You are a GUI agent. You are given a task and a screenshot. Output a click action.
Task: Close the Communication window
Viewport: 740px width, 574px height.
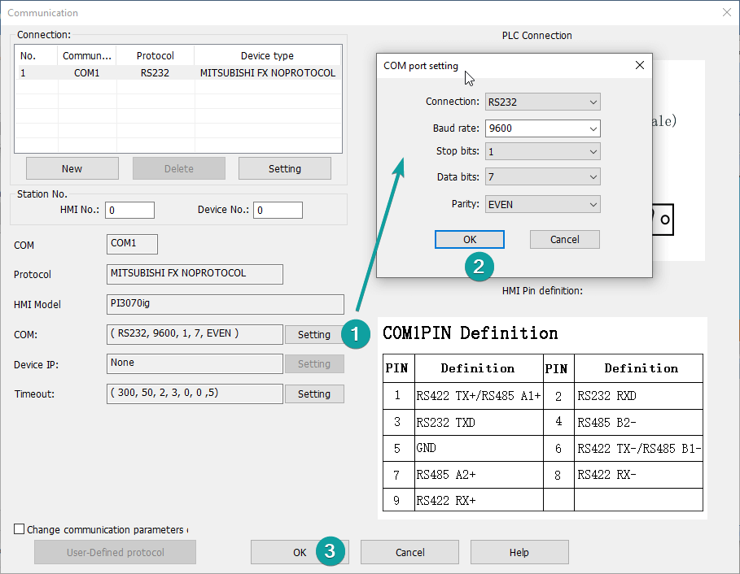[x=726, y=12]
